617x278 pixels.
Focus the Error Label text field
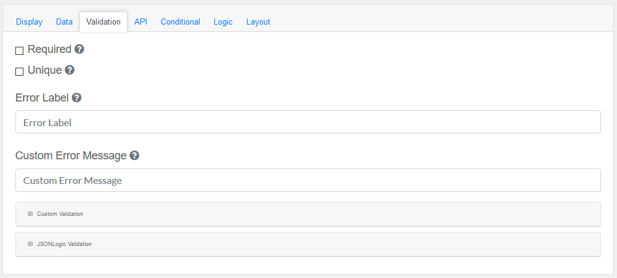pyautogui.click(x=308, y=122)
